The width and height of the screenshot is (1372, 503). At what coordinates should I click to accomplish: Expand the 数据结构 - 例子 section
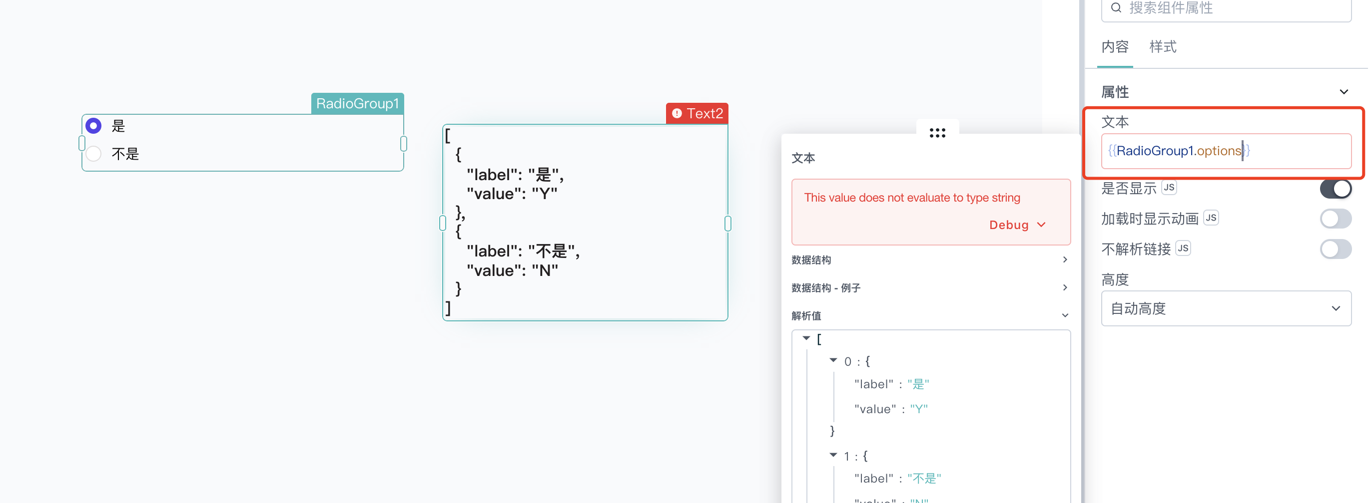click(x=930, y=287)
